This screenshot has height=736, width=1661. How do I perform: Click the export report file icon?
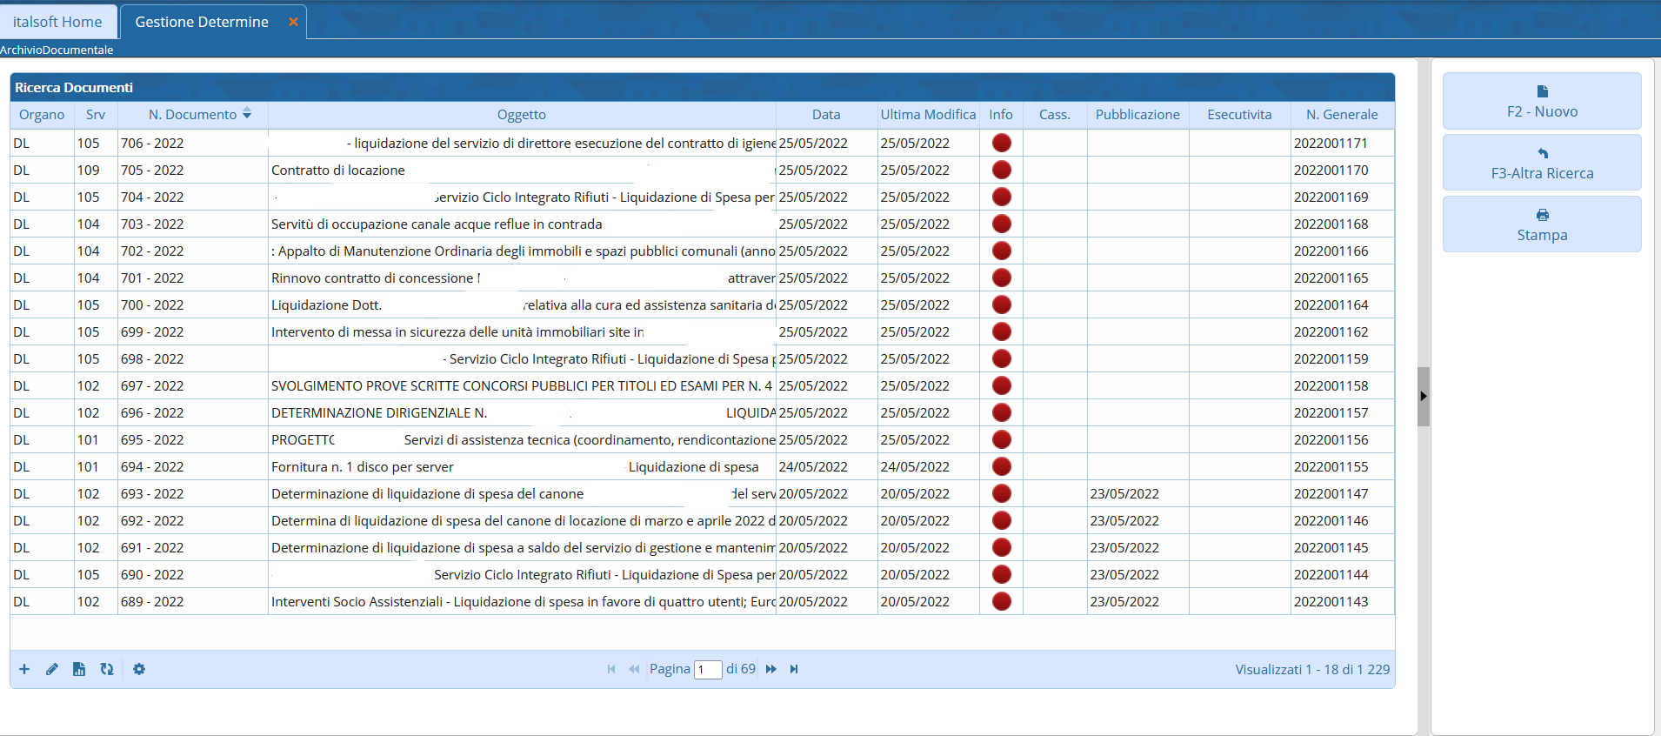(x=79, y=669)
